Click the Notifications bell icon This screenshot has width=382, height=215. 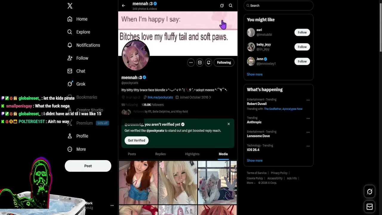point(70,45)
